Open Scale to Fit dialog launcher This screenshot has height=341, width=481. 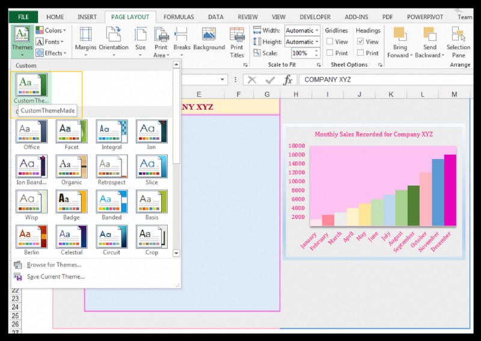319,65
